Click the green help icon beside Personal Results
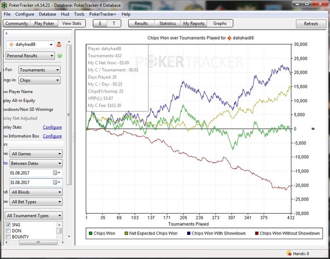The image size is (330, 259). coord(60,56)
